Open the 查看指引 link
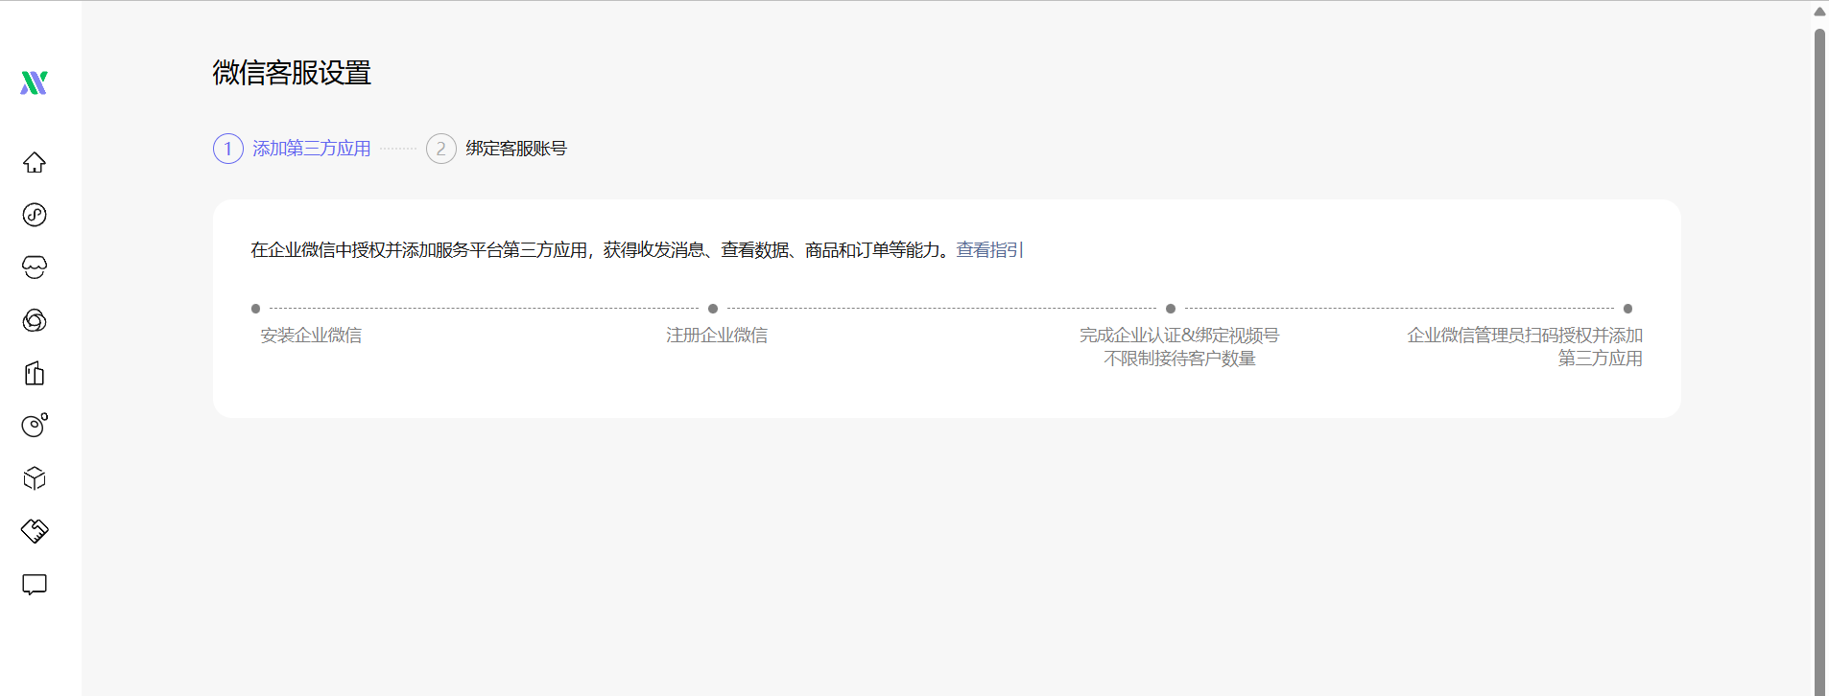 pos(989,250)
